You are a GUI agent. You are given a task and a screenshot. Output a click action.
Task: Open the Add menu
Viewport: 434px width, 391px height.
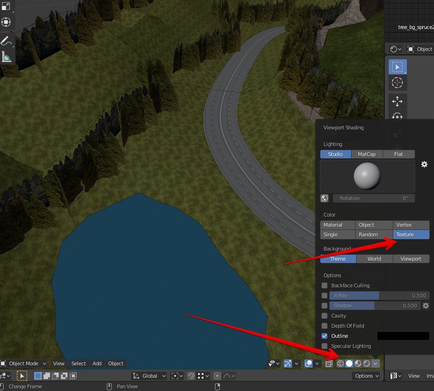pyautogui.click(x=97, y=363)
